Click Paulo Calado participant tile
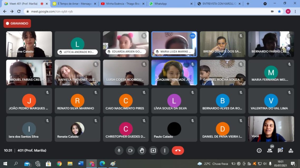Screen dimensions: 300x168 coord(174,129)
